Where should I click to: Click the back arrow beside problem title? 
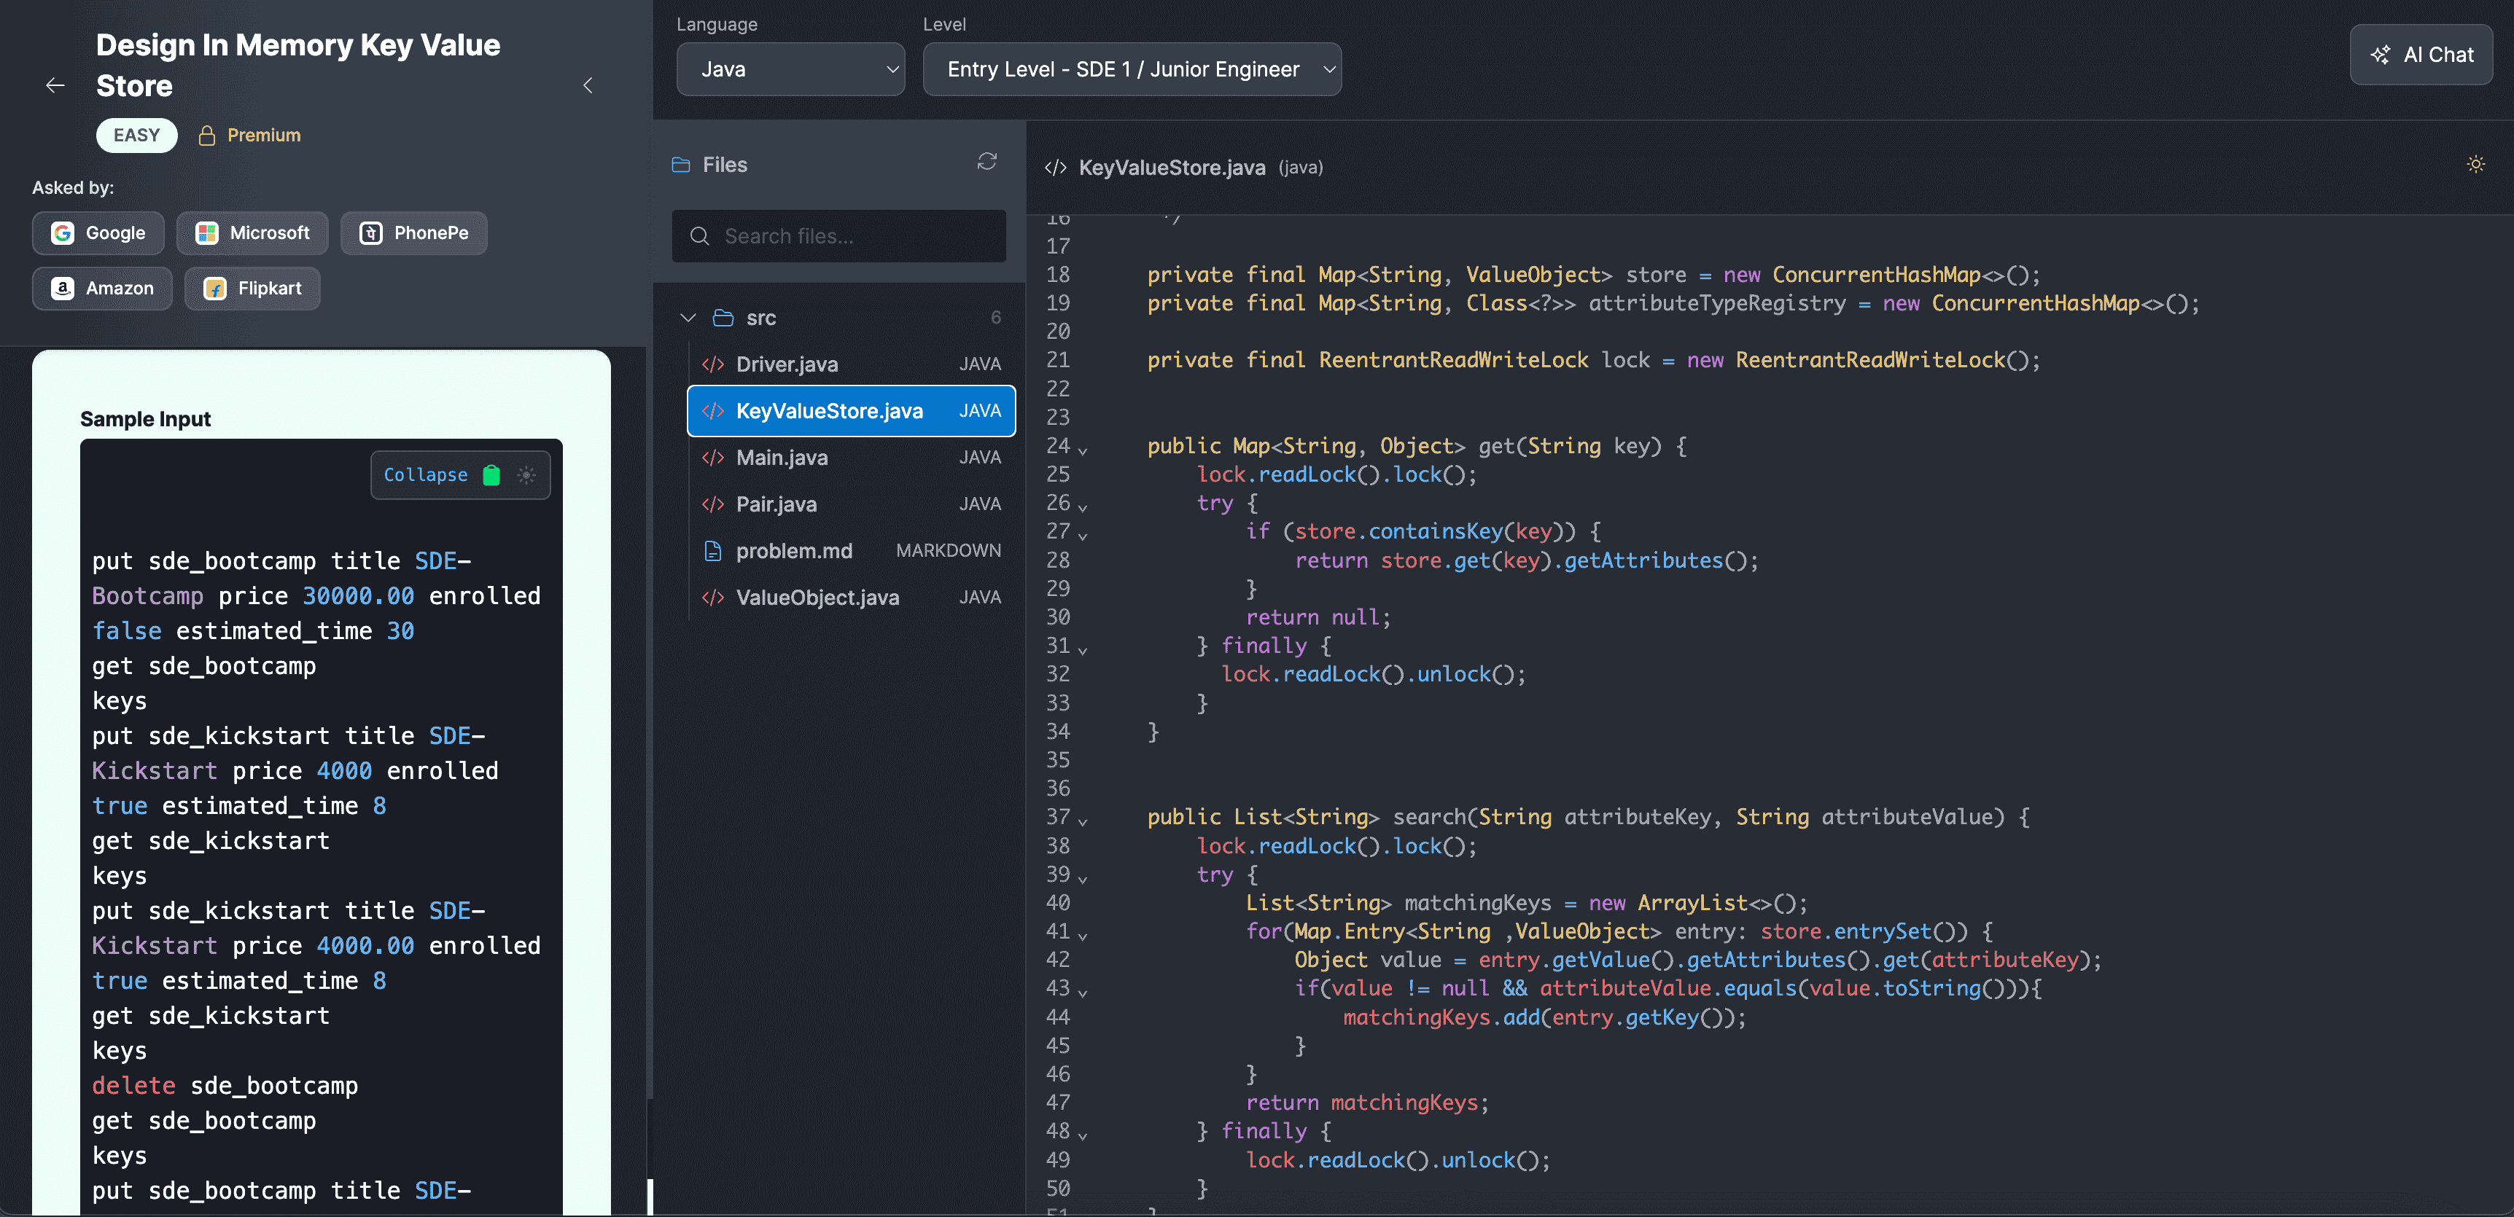click(x=55, y=86)
